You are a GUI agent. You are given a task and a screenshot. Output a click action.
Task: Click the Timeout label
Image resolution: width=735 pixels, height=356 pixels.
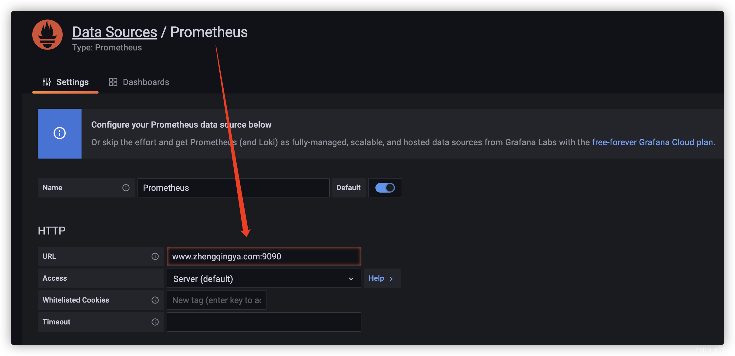56,322
